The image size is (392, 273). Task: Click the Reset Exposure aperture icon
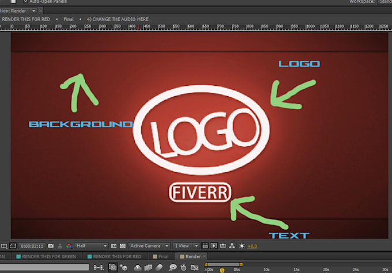[242, 246]
